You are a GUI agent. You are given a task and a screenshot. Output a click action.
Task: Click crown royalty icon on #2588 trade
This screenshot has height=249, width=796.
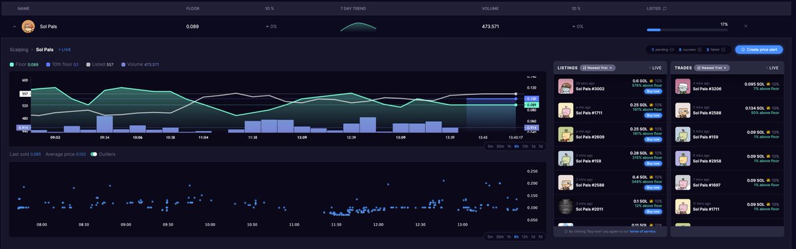[x=768, y=108]
